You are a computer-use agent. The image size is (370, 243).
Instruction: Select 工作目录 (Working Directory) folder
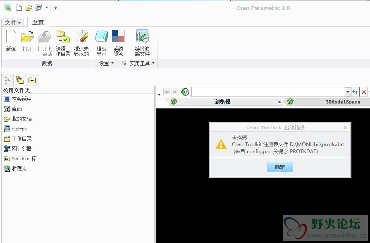(x=18, y=139)
